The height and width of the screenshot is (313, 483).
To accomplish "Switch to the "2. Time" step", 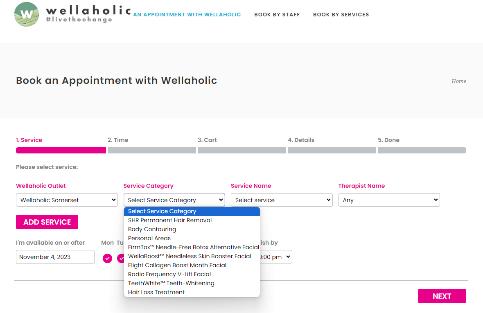I will point(118,140).
